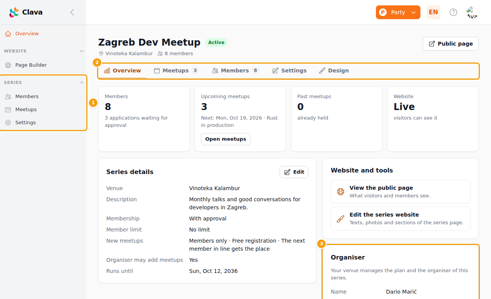The height and width of the screenshot is (299, 491).
Task: Click the members icon next to 8 members
Action: [160, 54]
